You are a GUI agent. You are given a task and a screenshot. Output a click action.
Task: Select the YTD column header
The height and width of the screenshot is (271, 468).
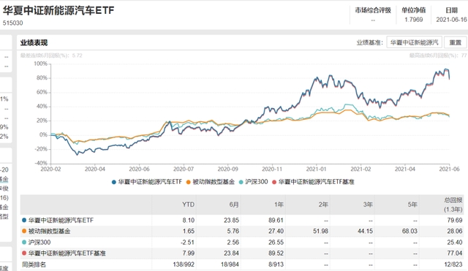click(188, 205)
